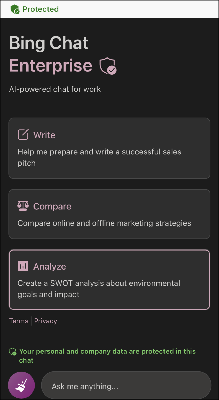The image size is (219, 400).
Task: Click the "Compare" card heading
Action: (x=52, y=206)
